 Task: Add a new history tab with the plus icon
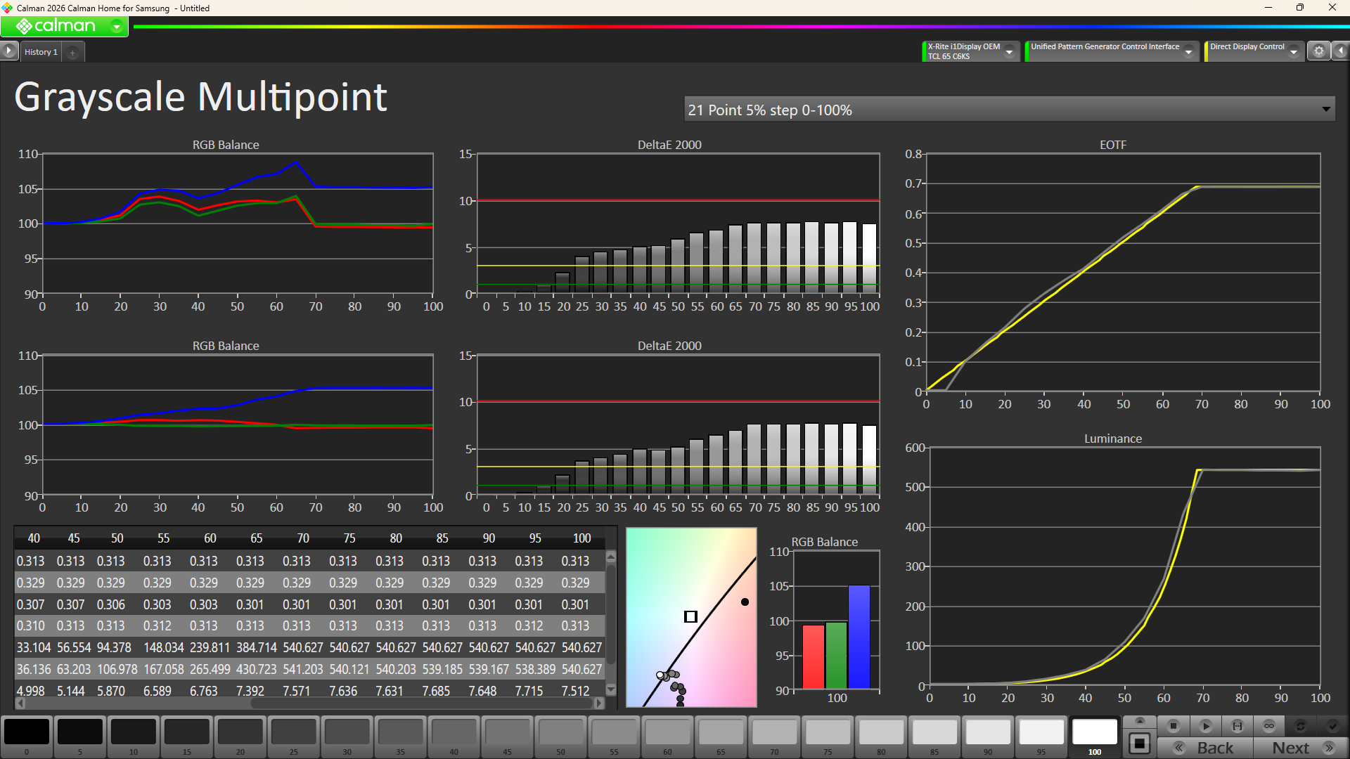click(x=72, y=53)
